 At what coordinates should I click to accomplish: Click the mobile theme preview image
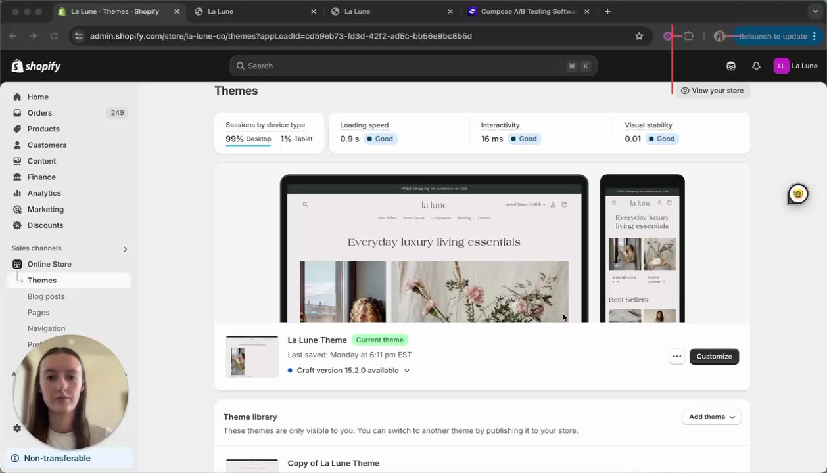[642, 249]
